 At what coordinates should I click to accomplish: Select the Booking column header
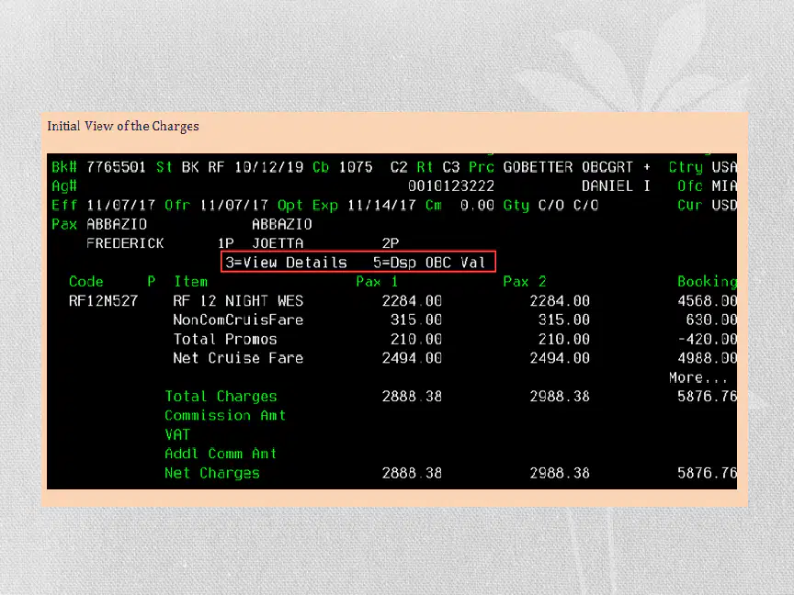tap(707, 281)
